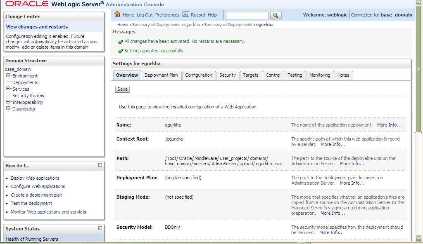Open the Help link
This screenshot has height=244, width=423.
[x=212, y=15]
